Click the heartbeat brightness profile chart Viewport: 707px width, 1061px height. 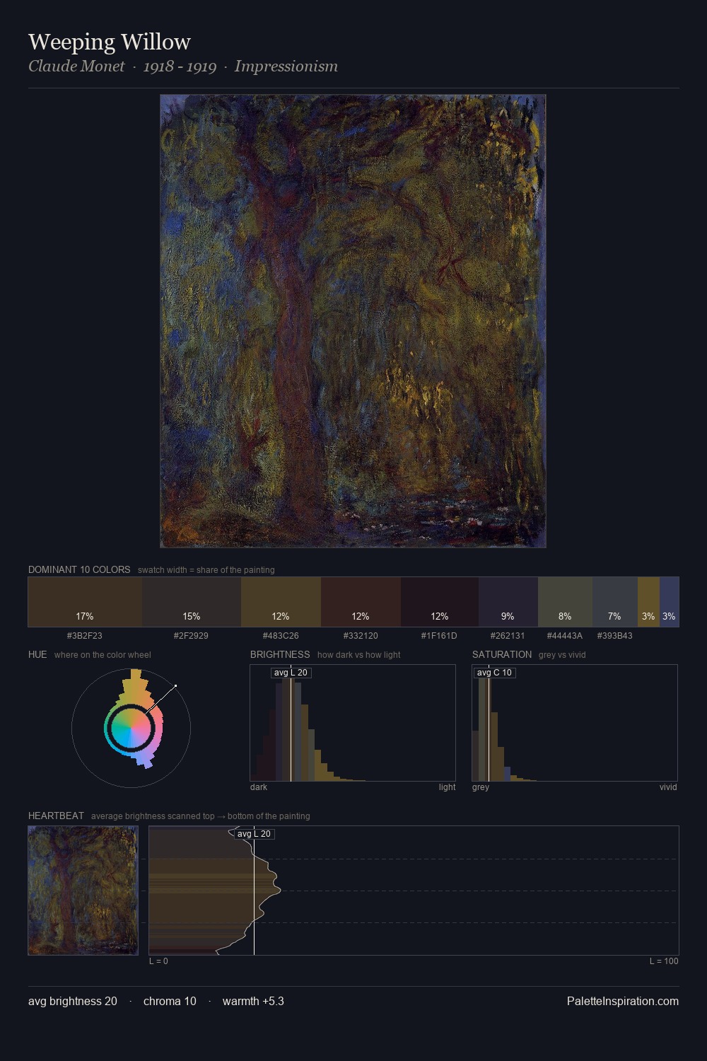click(x=414, y=891)
